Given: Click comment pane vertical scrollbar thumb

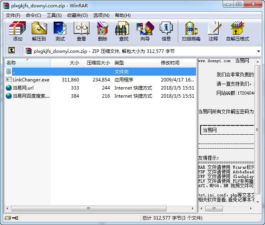Looking at the screenshot, I should pos(257,130).
